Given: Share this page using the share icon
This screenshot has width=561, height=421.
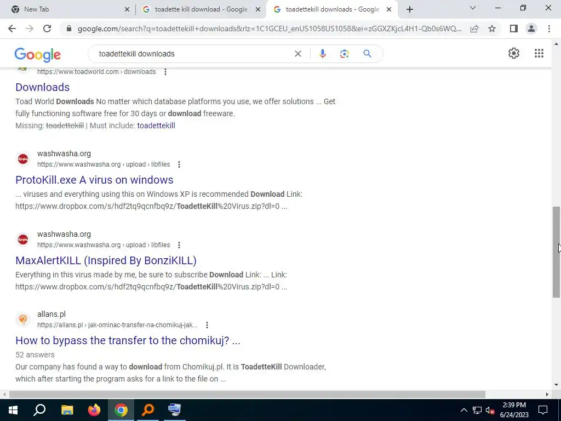Looking at the screenshot, I should 474,29.
